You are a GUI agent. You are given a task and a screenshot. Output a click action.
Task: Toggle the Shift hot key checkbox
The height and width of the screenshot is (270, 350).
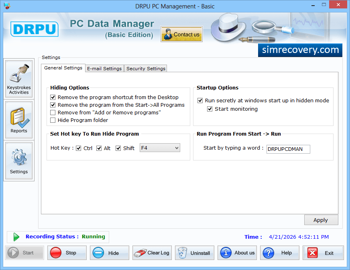118,148
